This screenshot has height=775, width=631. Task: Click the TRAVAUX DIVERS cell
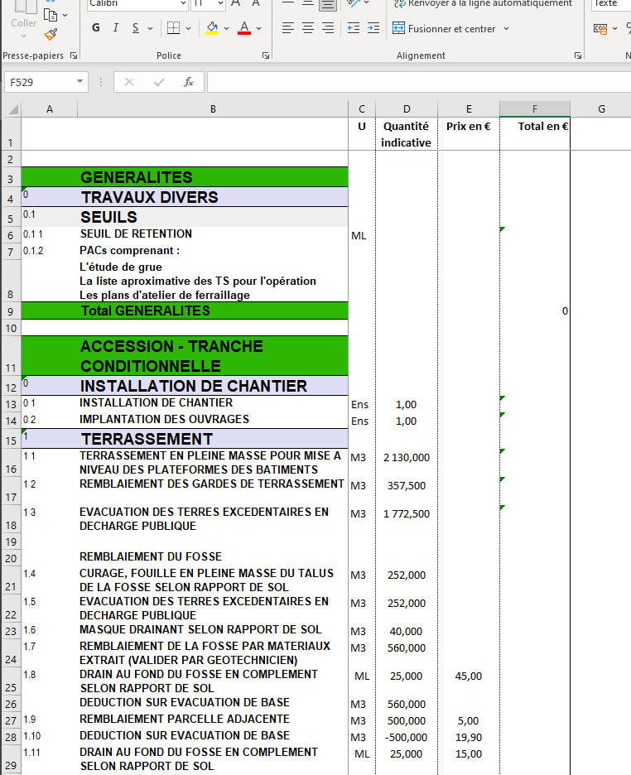[213, 197]
